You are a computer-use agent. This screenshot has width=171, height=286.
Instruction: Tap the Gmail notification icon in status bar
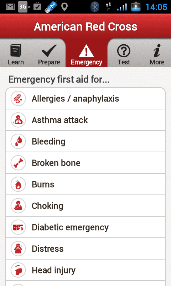click(10, 7)
